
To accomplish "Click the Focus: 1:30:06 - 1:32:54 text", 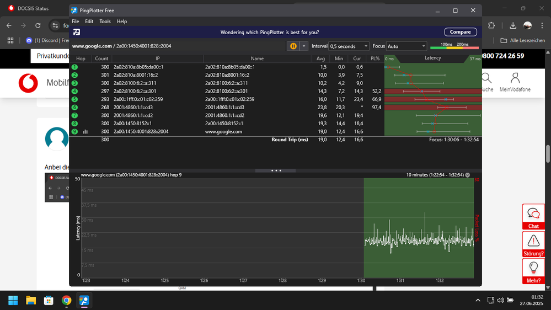I will click(x=454, y=140).
